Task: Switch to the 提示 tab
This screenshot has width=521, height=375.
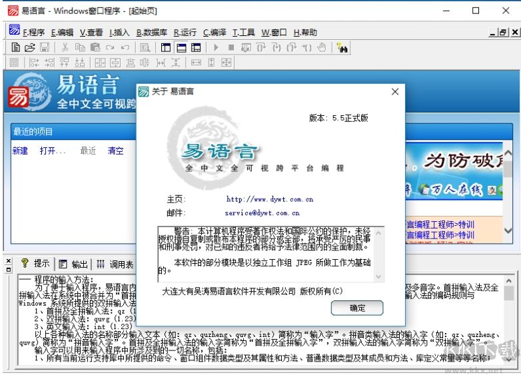Action: pos(35,264)
